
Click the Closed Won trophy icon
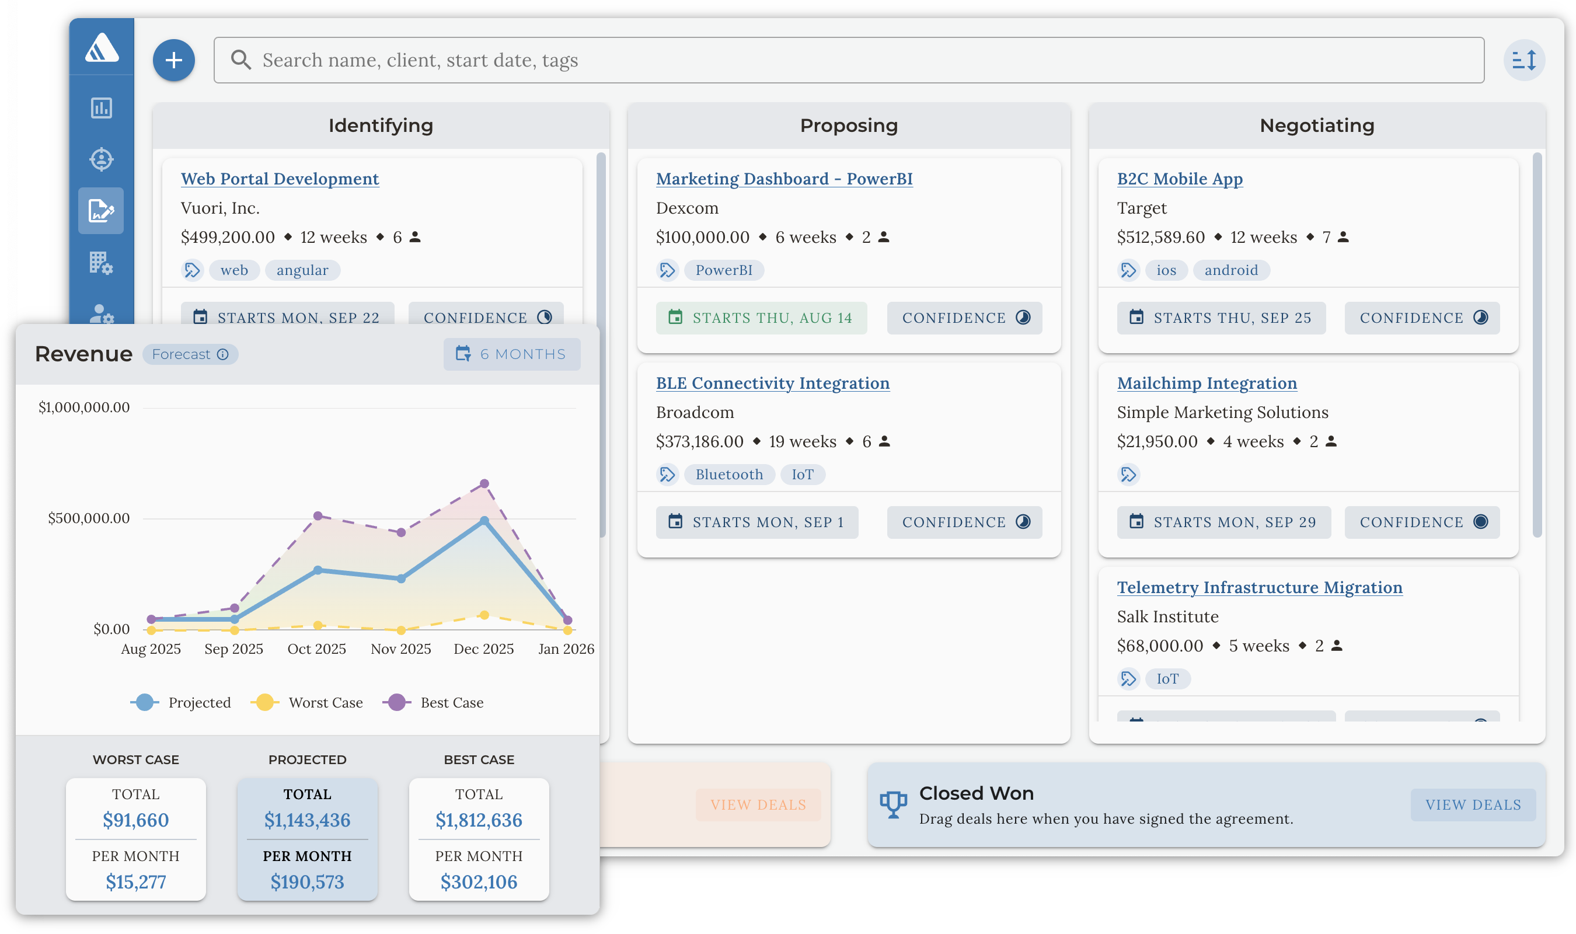coord(892,804)
